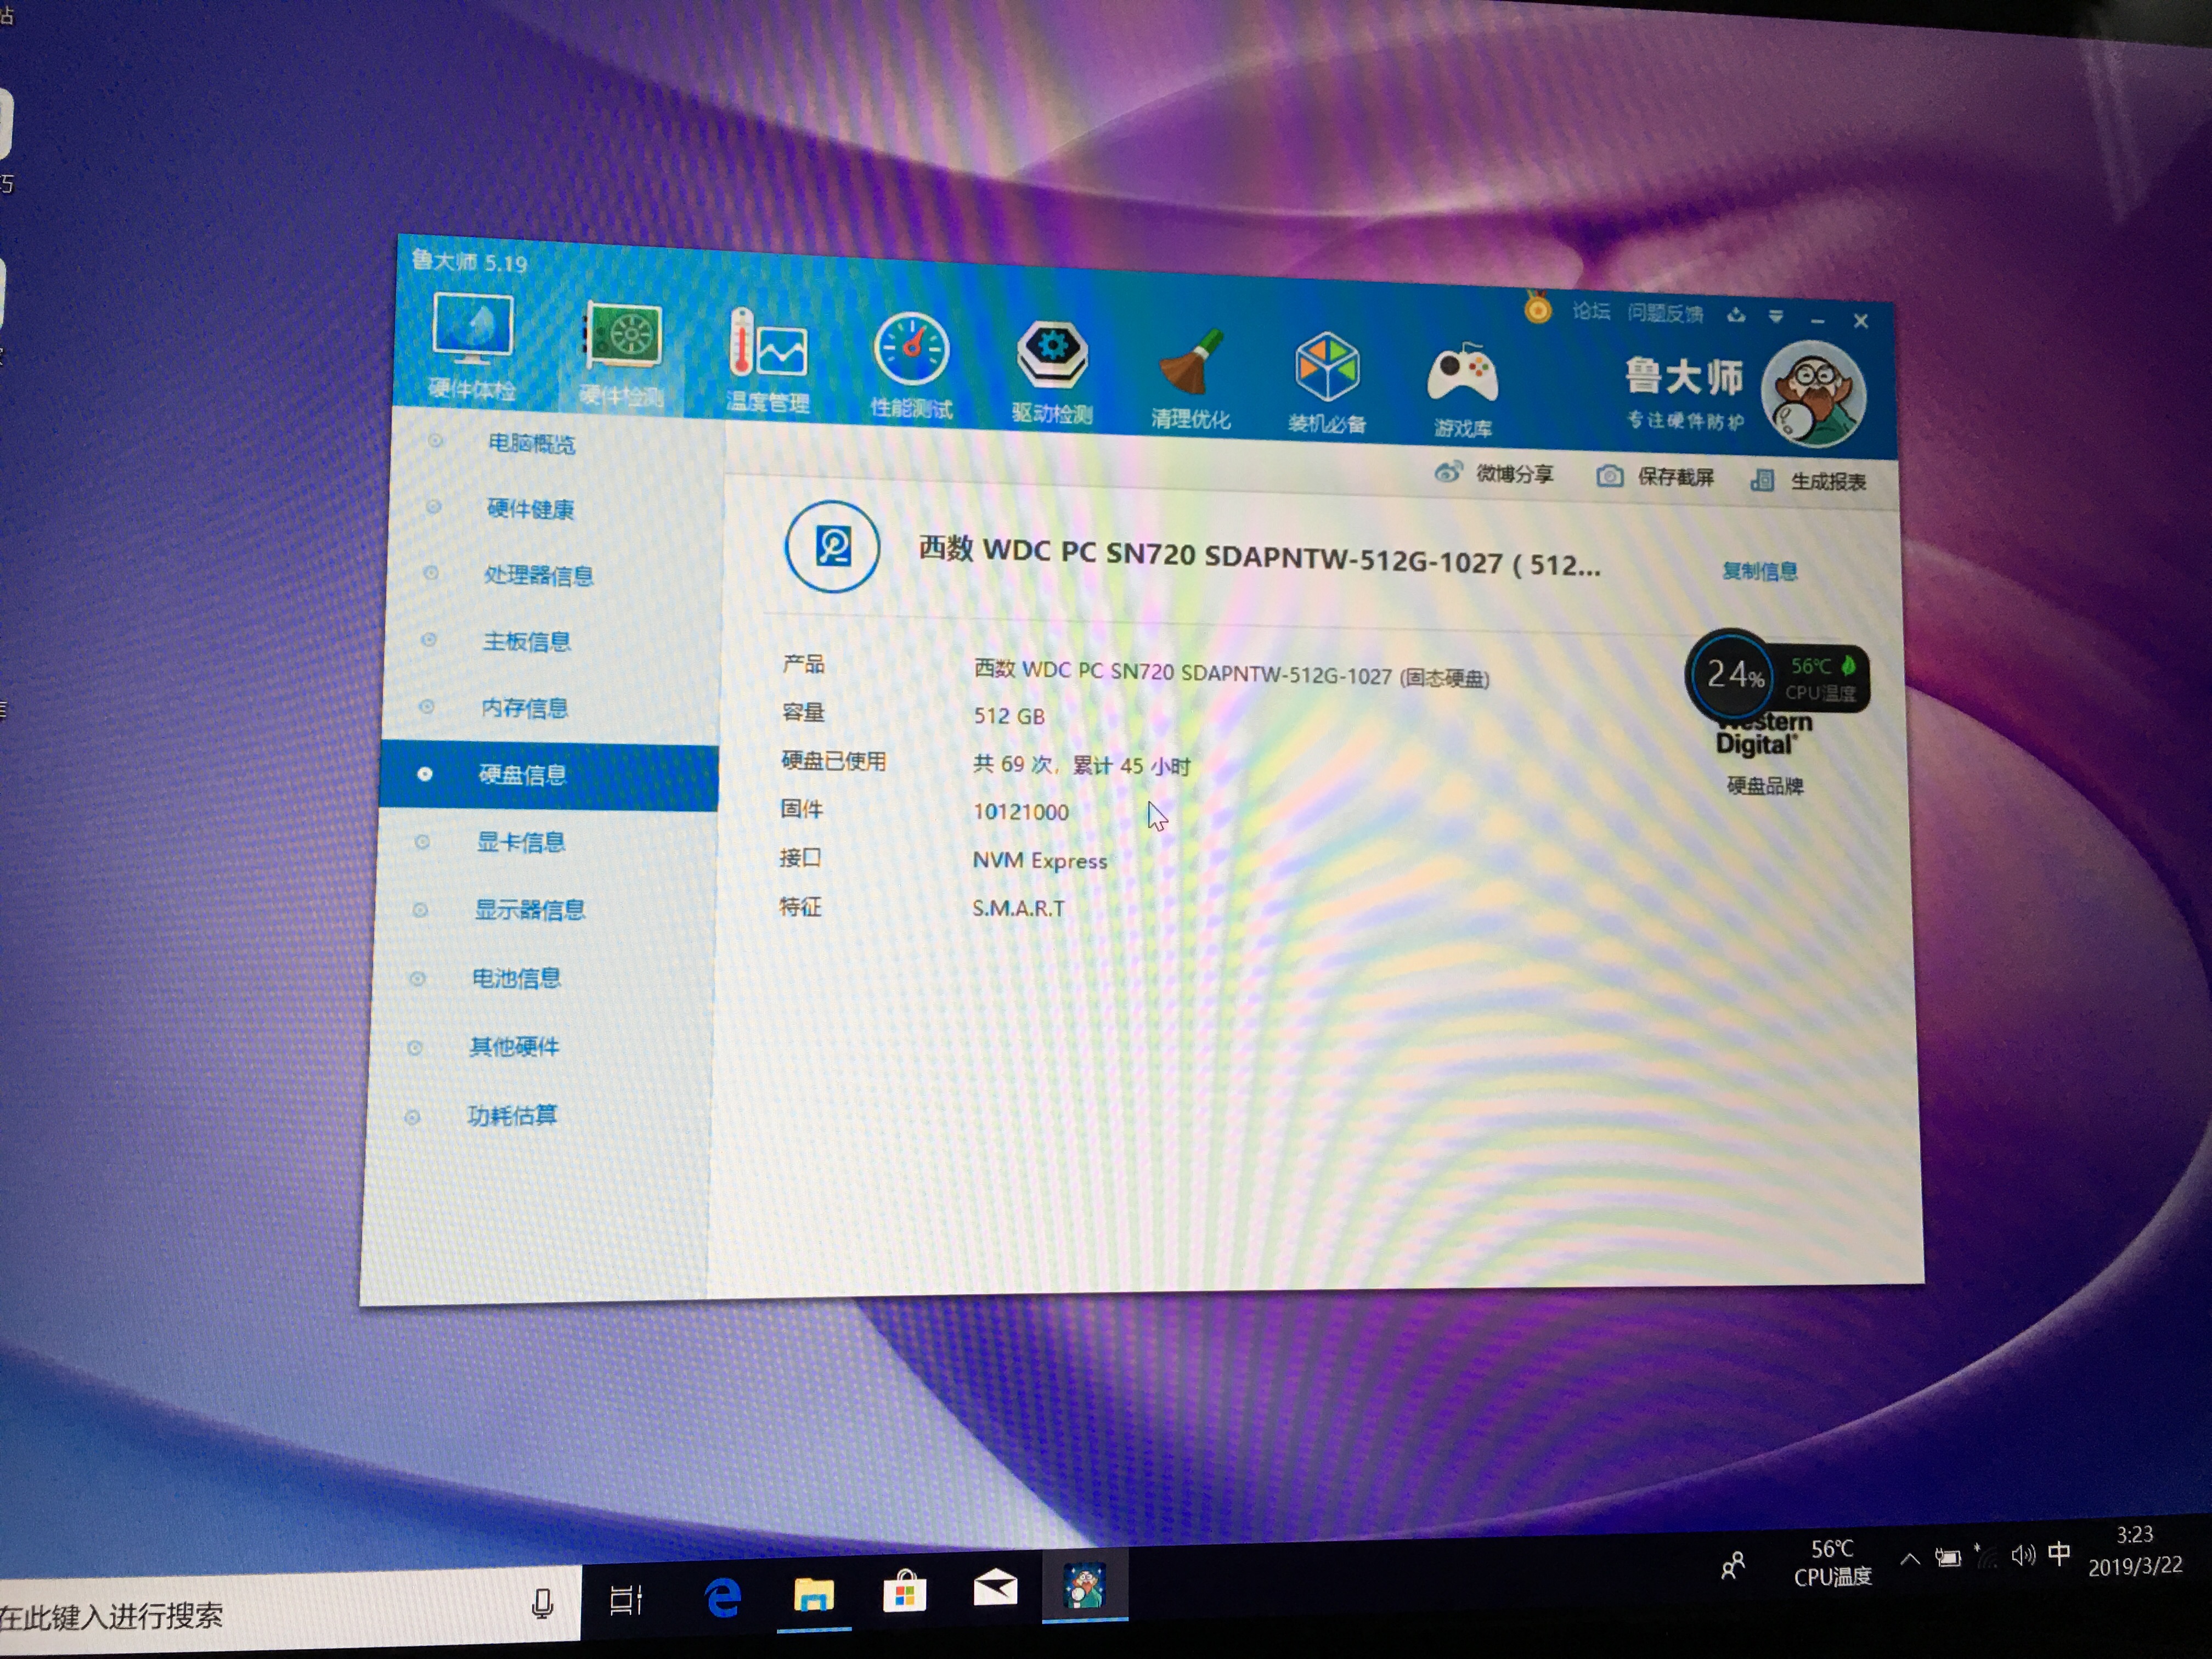This screenshot has width=2212, height=1659.
Task: Close the 鲁大师 window
Action: tap(1861, 321)
